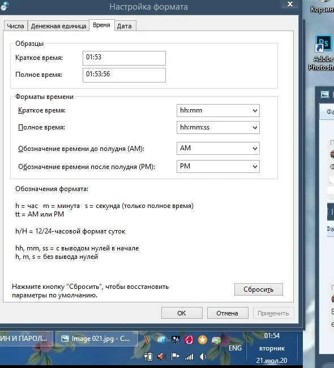Click the Краткое время sample field 01:53
The image size is (334, 368).
[x=124, y=58]
